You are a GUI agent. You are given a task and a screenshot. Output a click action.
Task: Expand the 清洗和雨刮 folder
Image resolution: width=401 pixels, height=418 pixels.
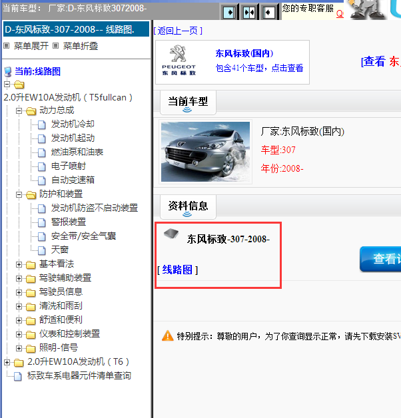pos(19,306)
